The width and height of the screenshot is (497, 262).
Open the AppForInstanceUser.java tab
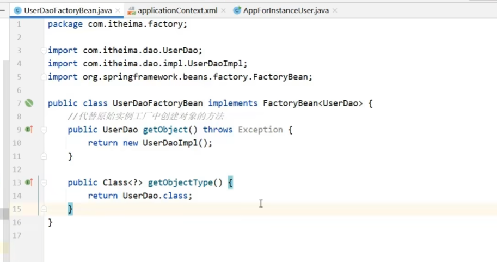click(286, 10)
